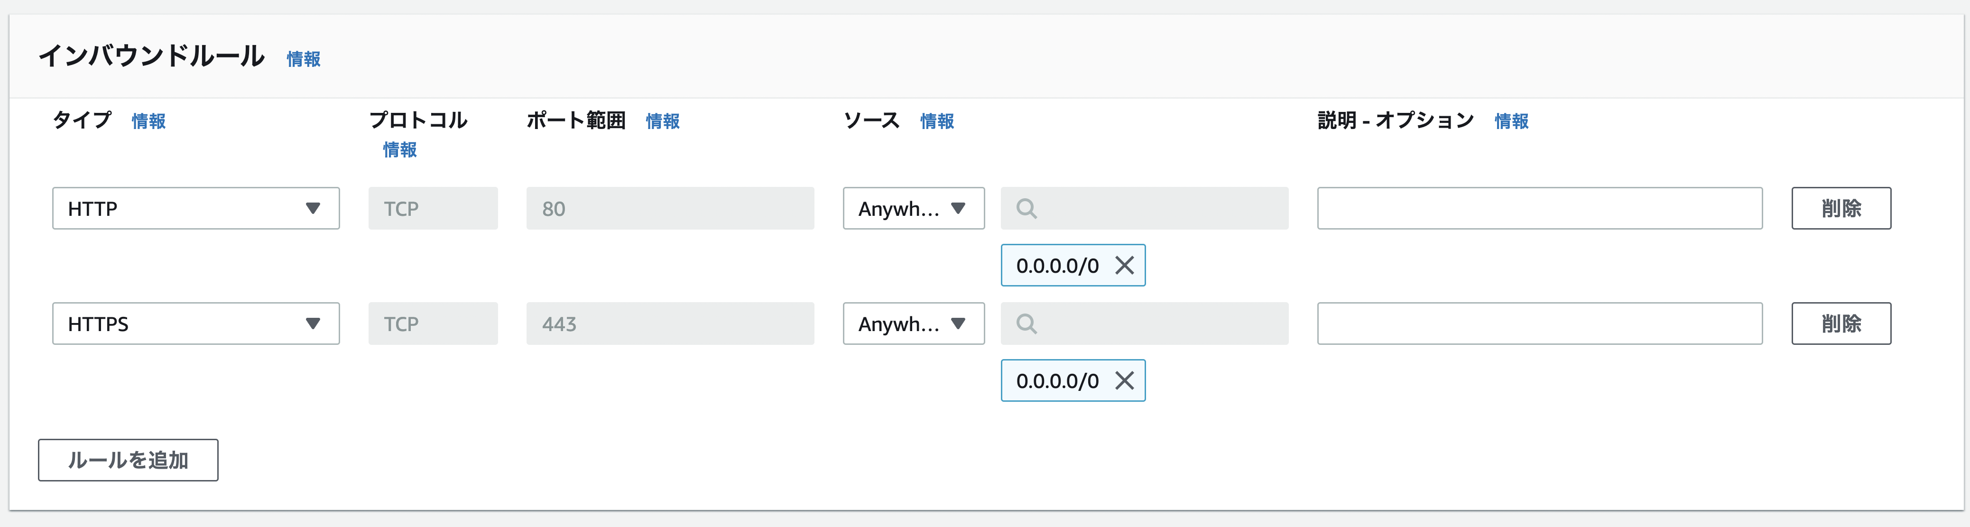The width and height of the screenshot is (1970, 527).
Task: Click the description input for the HTTPS rule
Action: click(x=1539, y=323)
